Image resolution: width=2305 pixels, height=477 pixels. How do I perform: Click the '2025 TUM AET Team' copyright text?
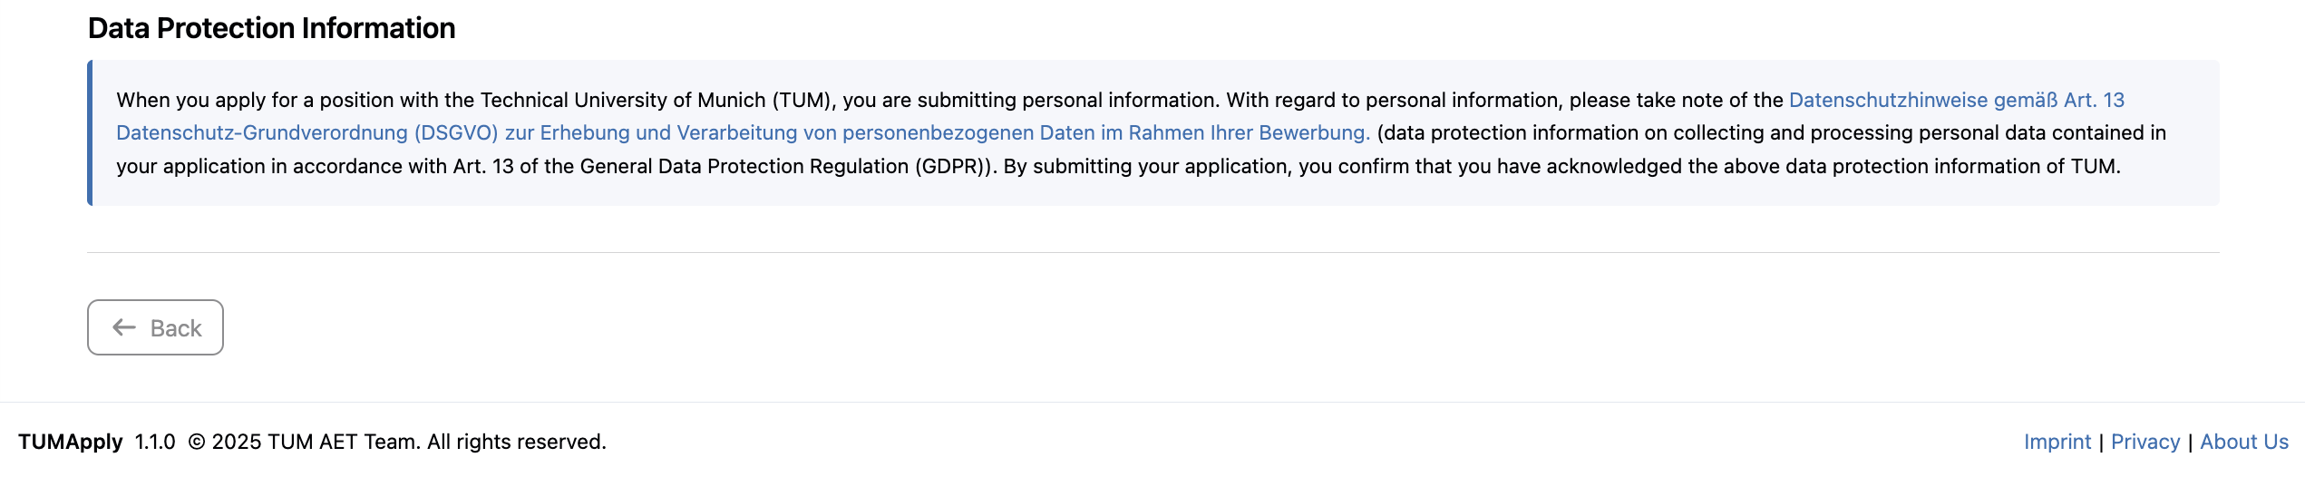pos(315,442)
